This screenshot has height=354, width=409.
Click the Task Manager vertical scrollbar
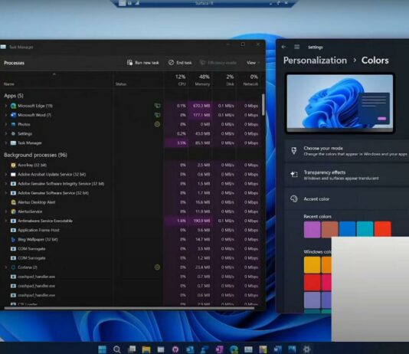(263, 104)
